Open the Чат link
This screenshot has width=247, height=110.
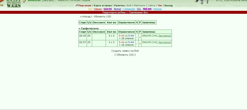click(x=160, y=6)
